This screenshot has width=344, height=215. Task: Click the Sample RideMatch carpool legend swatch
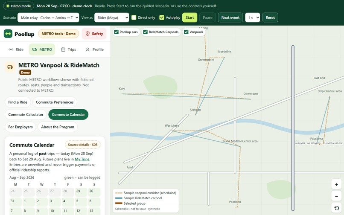point(119,198)
